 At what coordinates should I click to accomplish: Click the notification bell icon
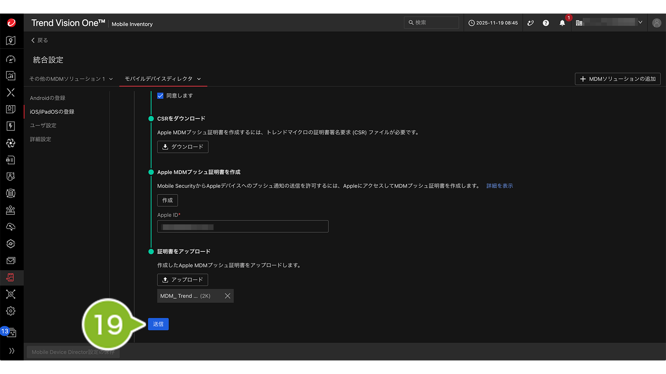tap(562, 23)
